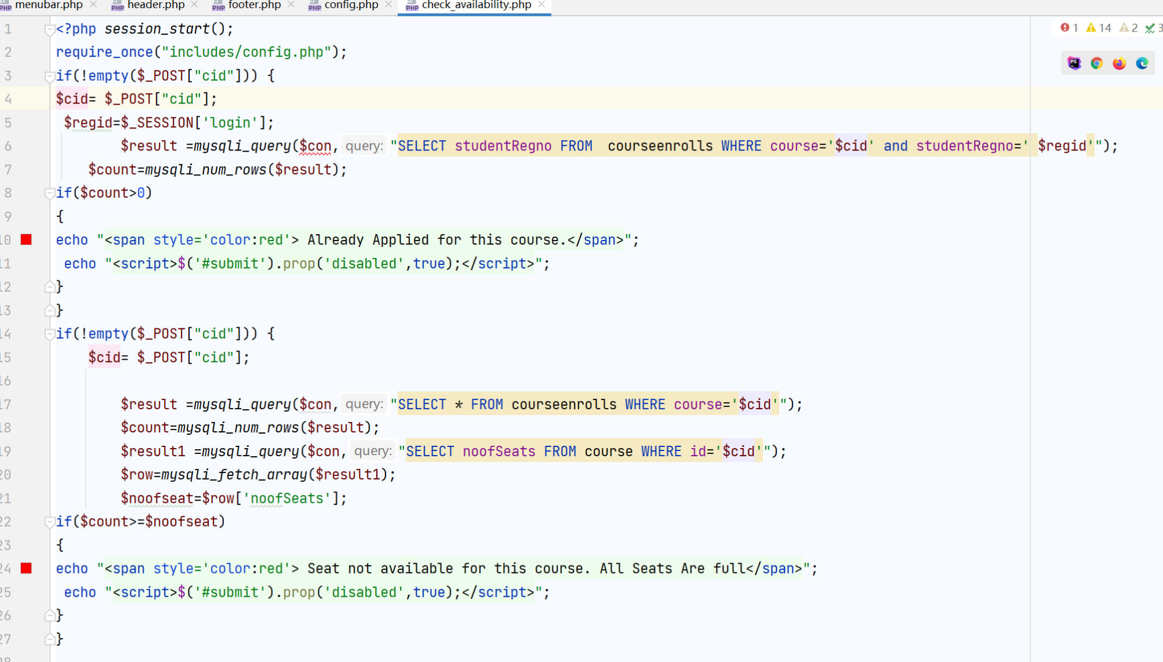This screenshot has height=662, width=1163.
Task: Collapse if($count>=$noofseat) fold marker
Action: pyautogui.click(x=49, y=522)
